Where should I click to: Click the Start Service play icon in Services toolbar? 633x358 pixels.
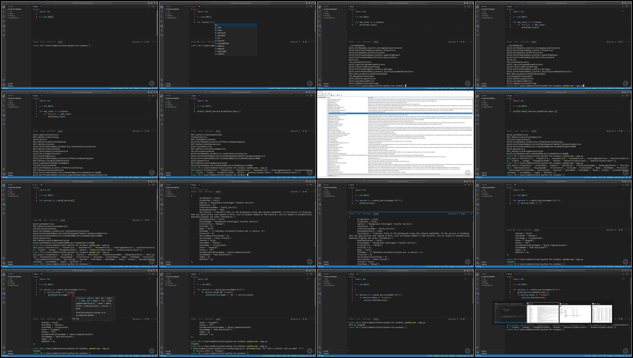click(x=336, y=95)
